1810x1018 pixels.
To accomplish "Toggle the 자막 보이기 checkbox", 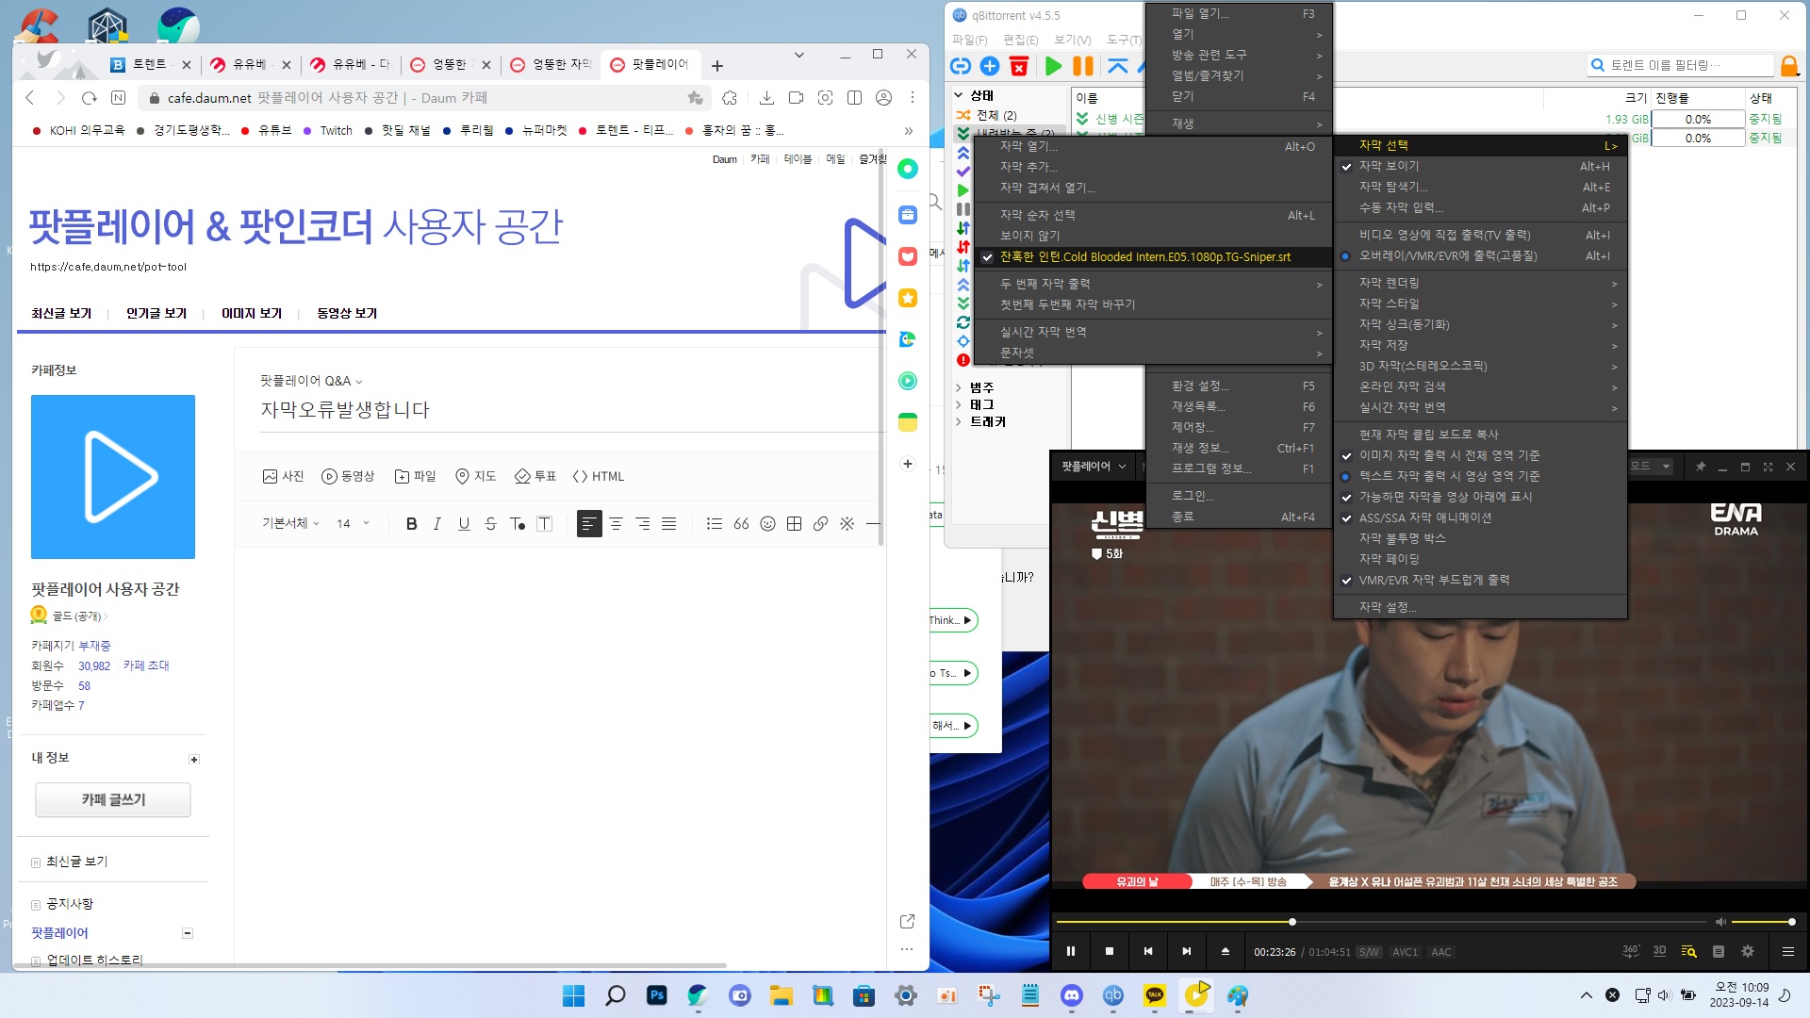I will click(x=1388, y=166).
